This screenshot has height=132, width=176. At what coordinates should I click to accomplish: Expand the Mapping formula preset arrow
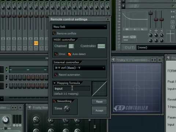coord(55,83)
